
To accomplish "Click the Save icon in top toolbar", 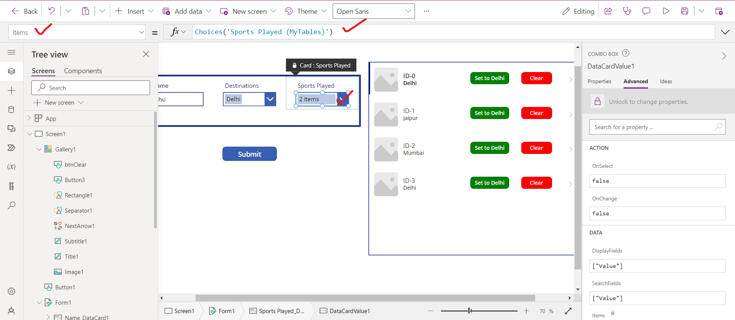I will click(x=684, y=11).
